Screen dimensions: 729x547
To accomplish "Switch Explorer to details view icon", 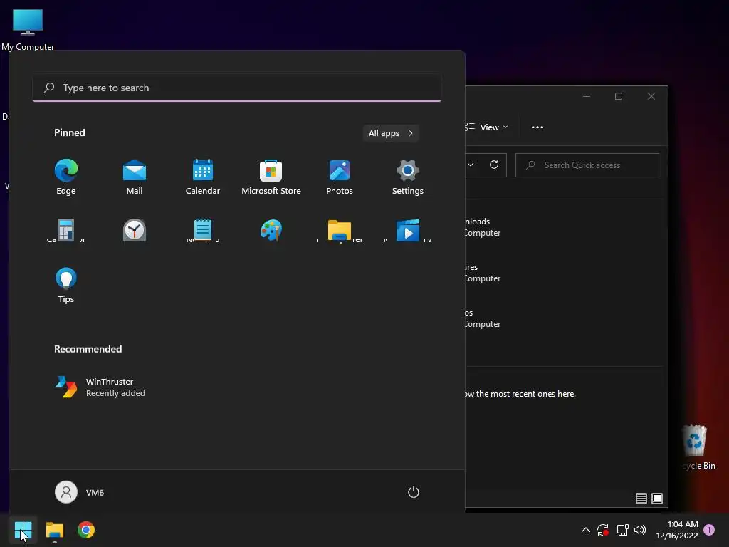I will 641,499.
